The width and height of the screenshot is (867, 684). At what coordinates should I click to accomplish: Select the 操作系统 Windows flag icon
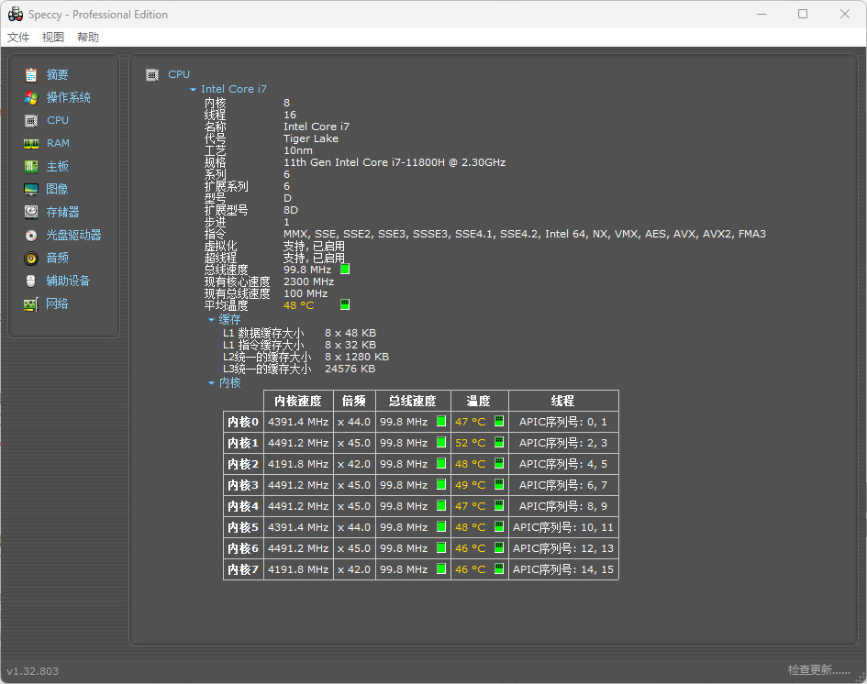point(31,98)
